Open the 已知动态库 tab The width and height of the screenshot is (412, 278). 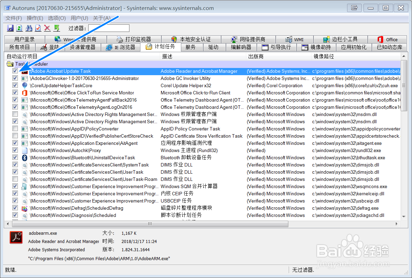coord(389,47)
